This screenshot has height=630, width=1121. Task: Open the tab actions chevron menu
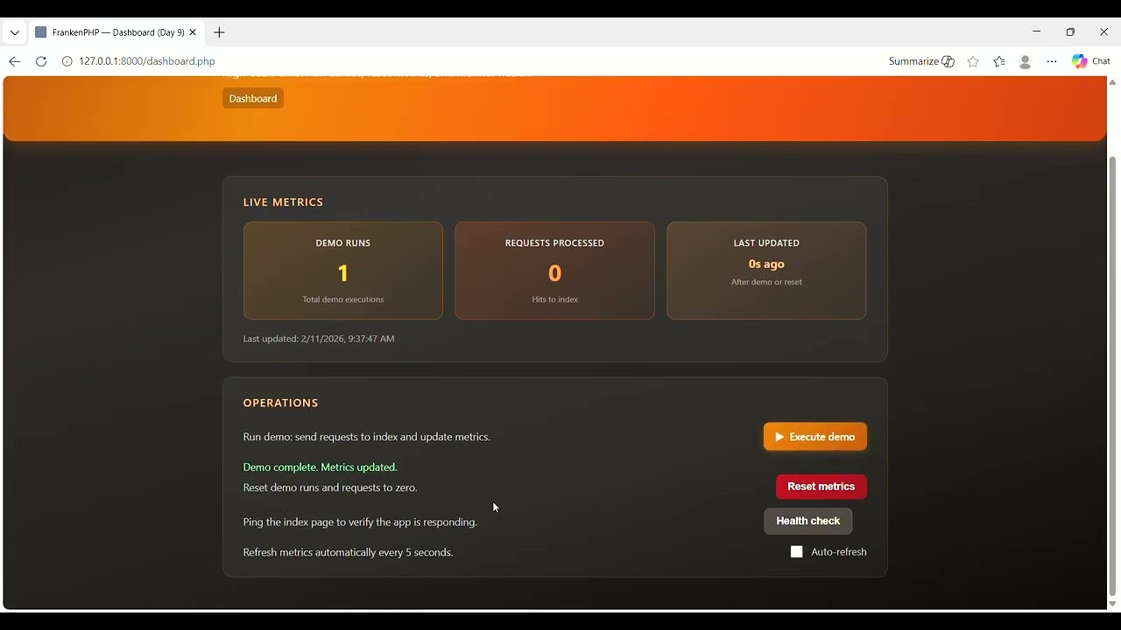(x=15, y=32)
